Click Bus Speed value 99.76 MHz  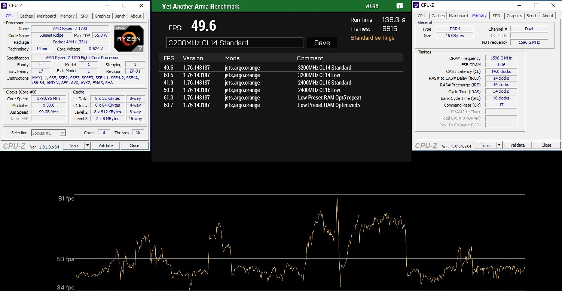[49, 112]
